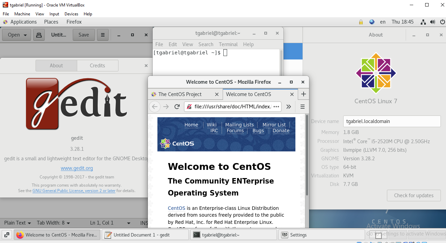Close the Welcome to CentOS tab
Image resolution: width=446 pixels, height=243 pixels.
[292, 94]
